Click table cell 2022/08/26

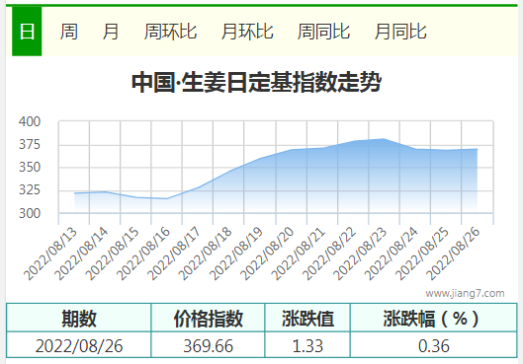coord(79,345)
